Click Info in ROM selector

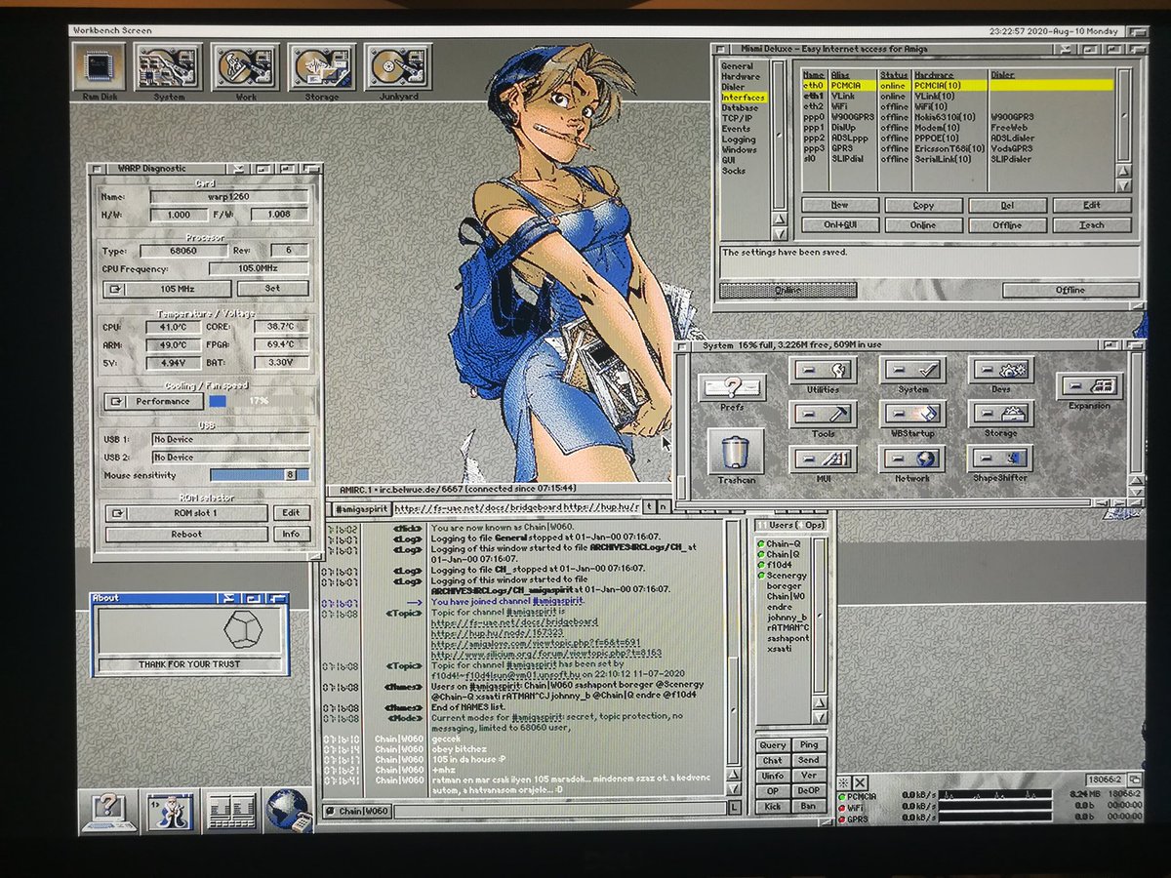[291, 535]
